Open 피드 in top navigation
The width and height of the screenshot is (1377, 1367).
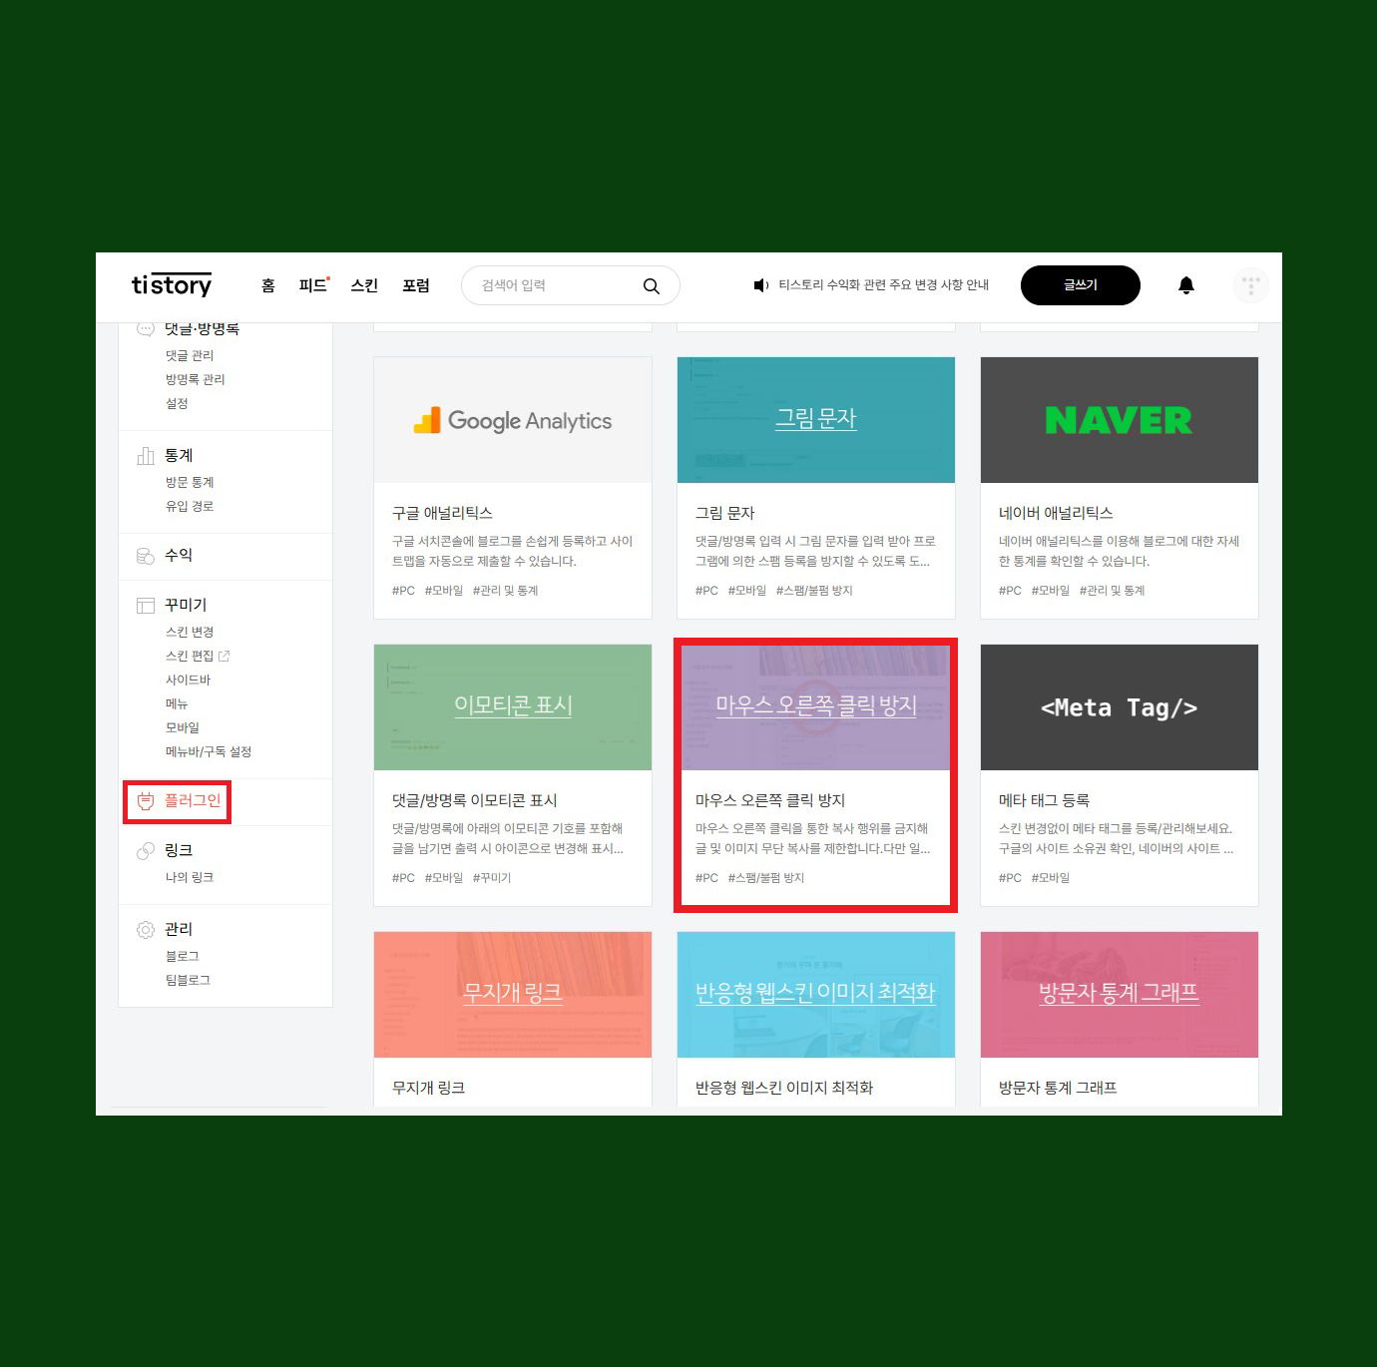pos(313,285)
